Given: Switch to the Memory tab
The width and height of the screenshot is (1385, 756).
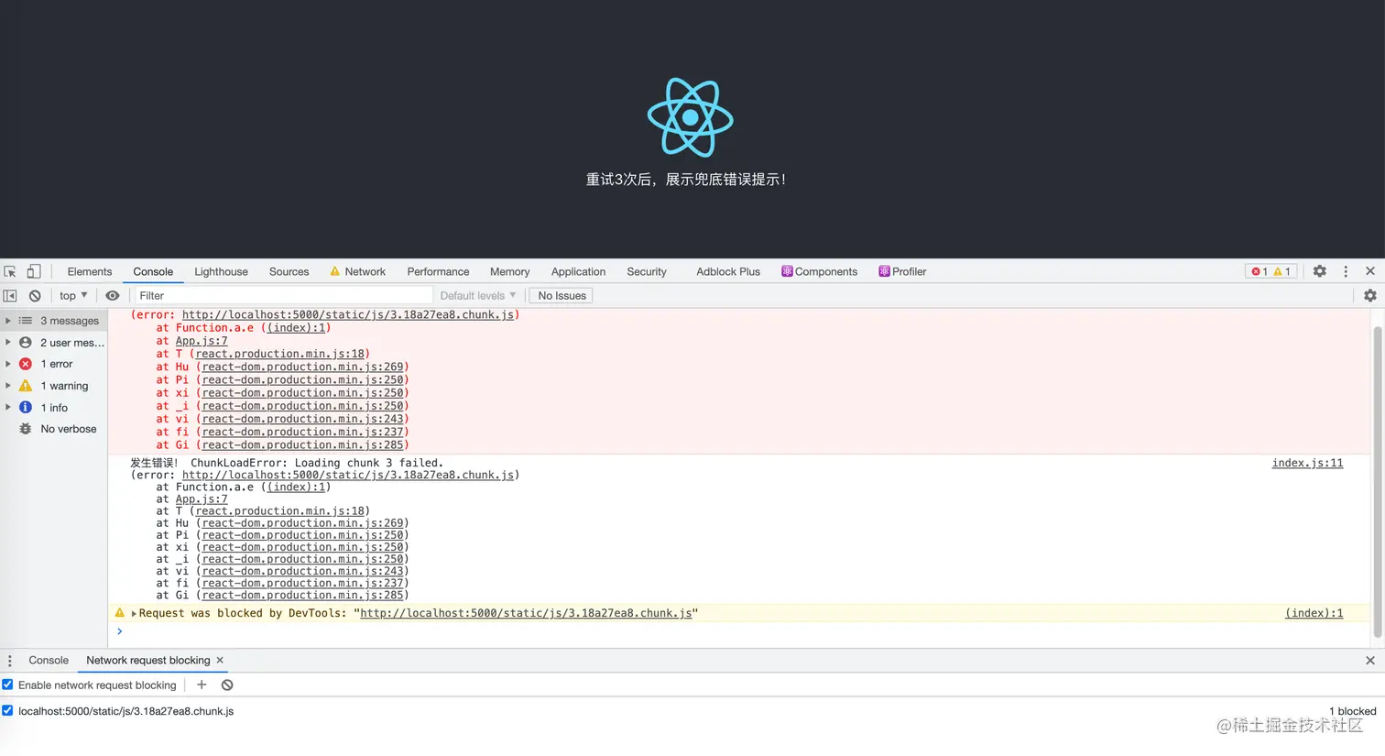Looking at the screenshot, I should 509,271.
